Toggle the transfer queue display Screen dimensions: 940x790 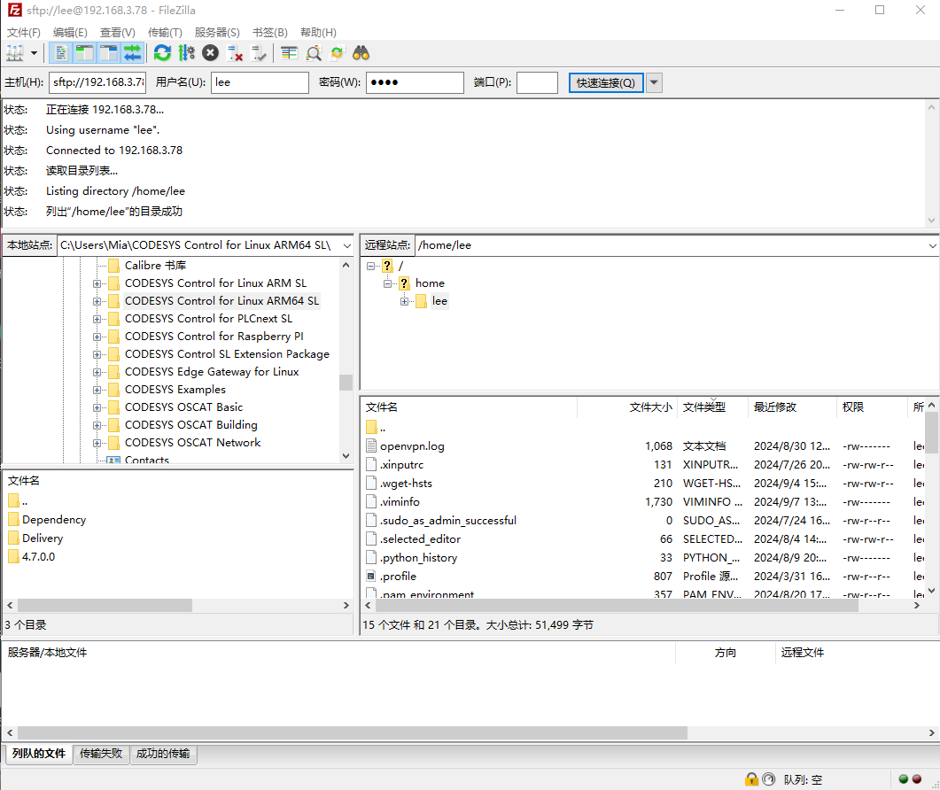[x=133, y=53]
